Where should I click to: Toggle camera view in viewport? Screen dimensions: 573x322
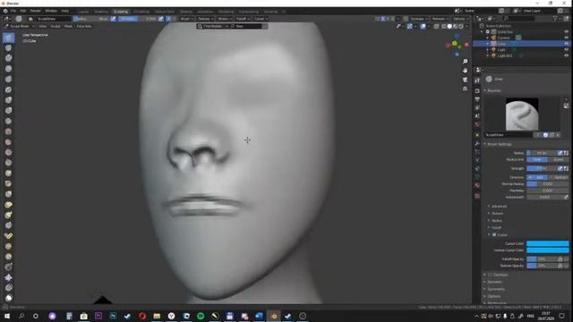(465, 80)
